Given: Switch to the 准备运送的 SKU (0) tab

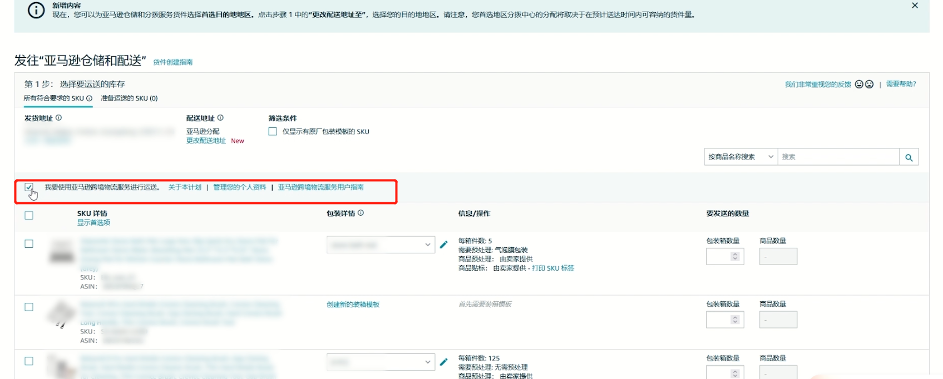Looking at the screenshot, I should point(129,98).
